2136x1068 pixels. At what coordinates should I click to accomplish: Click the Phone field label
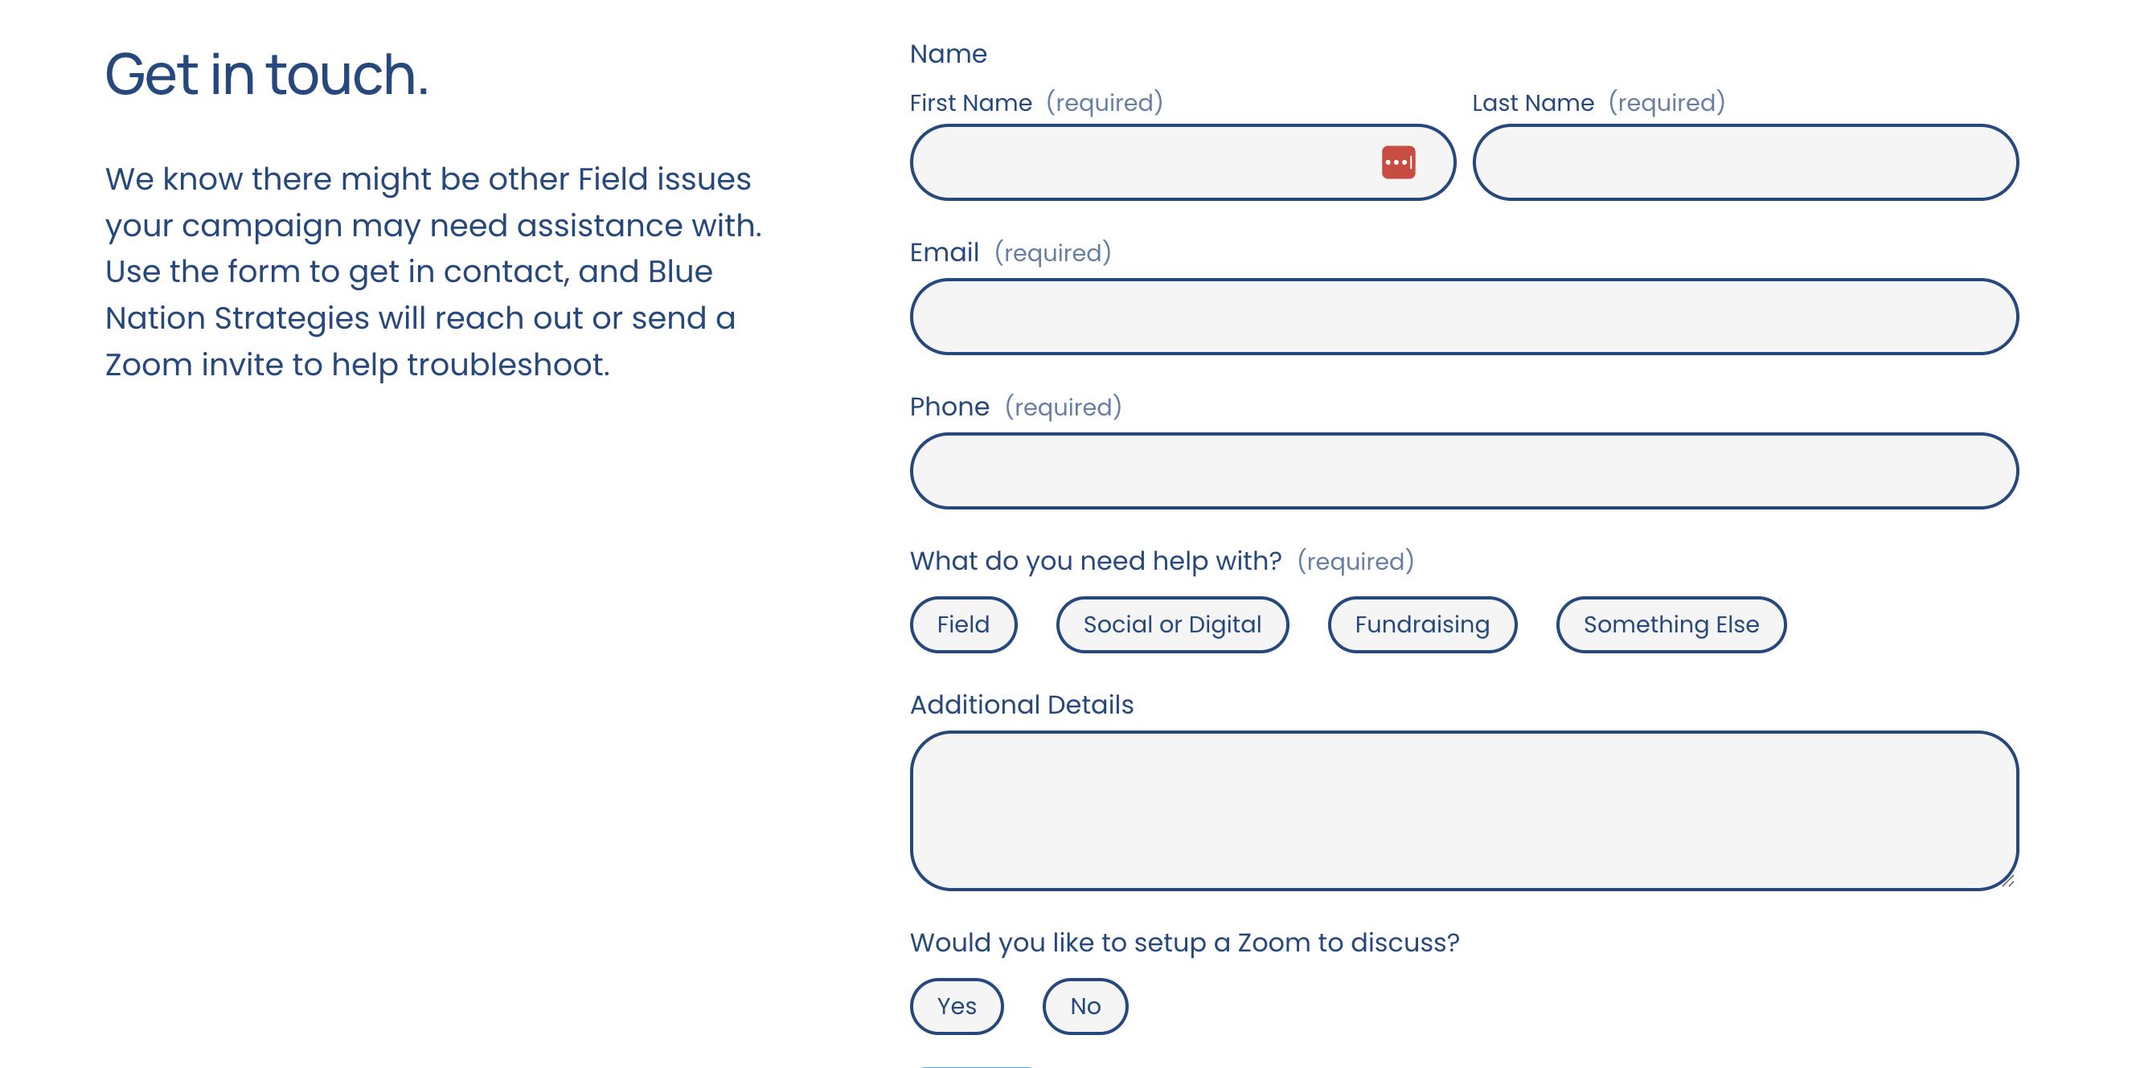click(949, 407)
